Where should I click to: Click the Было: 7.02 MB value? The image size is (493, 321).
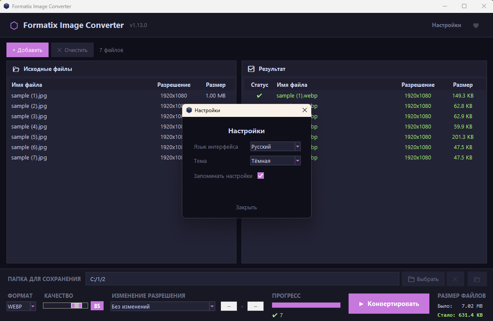[460, 306]
